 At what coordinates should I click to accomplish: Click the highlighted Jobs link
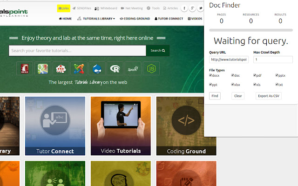64,8
